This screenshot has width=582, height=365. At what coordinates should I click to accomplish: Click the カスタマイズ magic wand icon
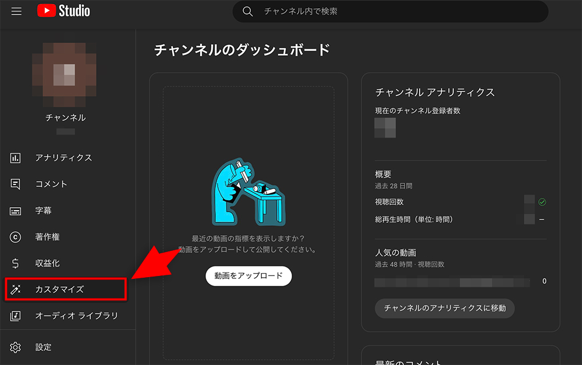coord(15,289)
